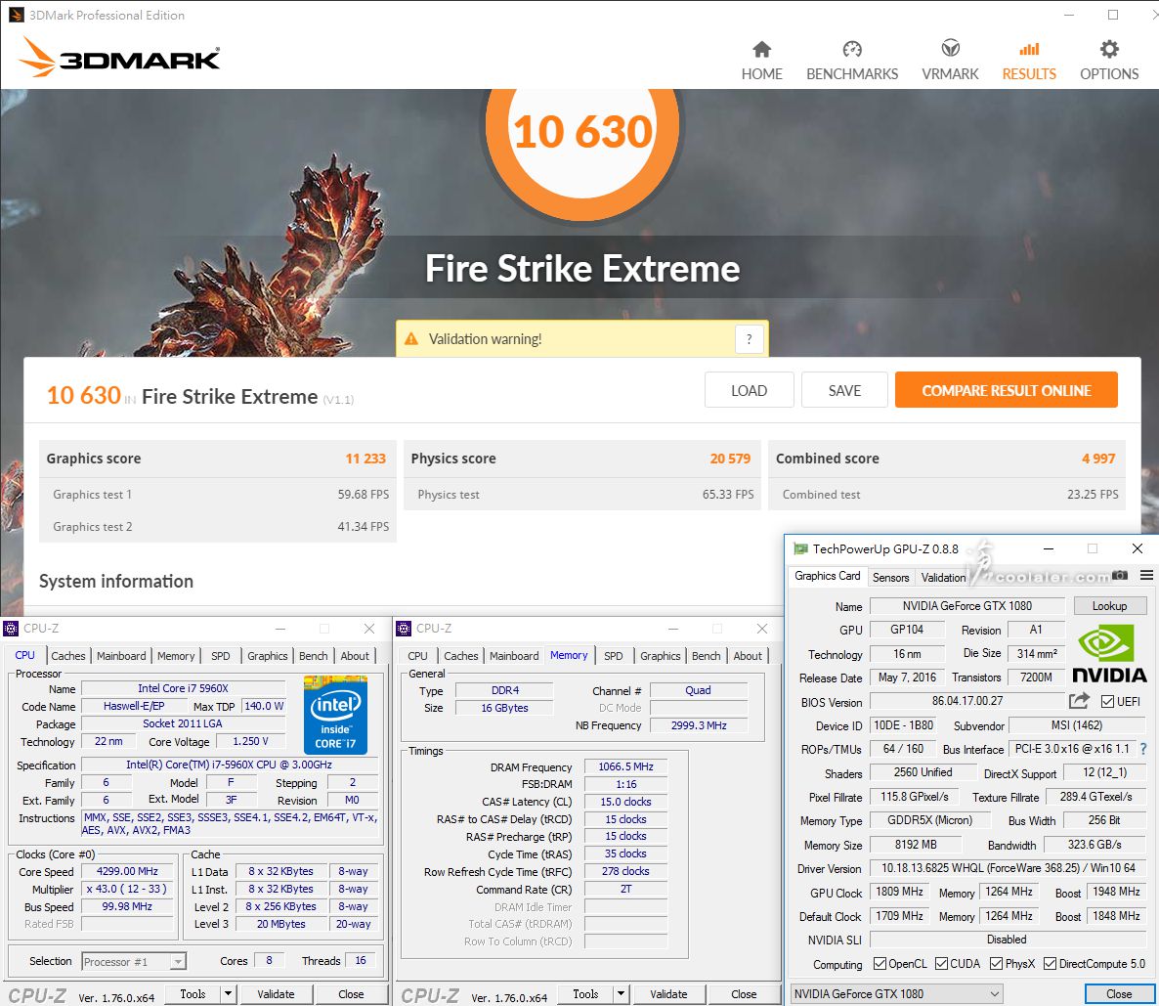Click the left CPU-Z window title icon
This screenshot has height=1006, width=1159.
pos(11,629)
